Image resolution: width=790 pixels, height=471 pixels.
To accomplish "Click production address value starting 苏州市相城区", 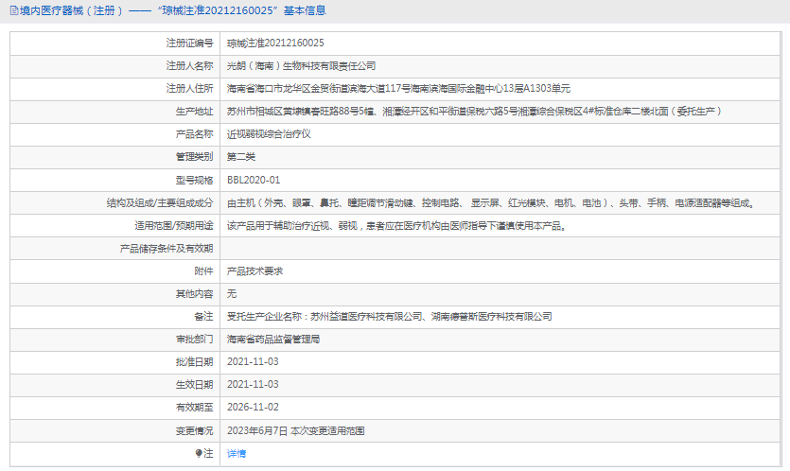I will (x=474, y=112).
